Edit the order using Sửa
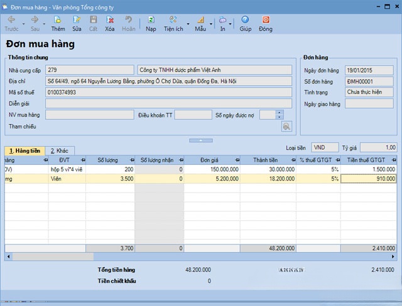This screenshot has width=402, height=306. point(77,23)
